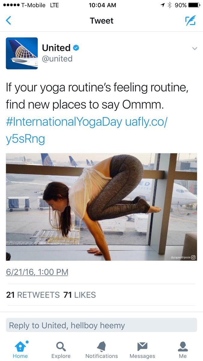
Task: Open the Explore search tab
Action: (x=61, y=350)
